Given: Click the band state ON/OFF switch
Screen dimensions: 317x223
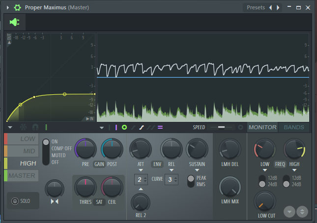Looking at the screenshot, I should 46,152.
